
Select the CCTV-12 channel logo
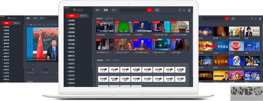[x=169, y=79]
